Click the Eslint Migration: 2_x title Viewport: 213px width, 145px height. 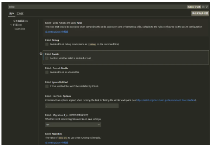click(x=56, y=115)
